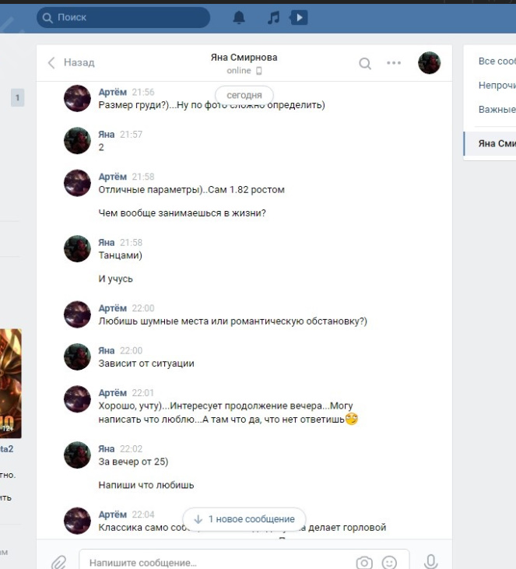
Task: Open Артём's profile name at 21:58 message
Action: click(x=113, y=177)
